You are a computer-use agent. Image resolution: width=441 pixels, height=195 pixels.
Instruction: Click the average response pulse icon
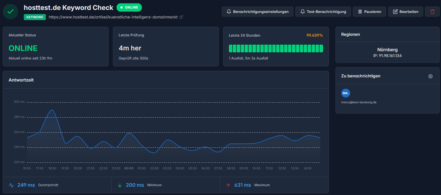(11, 185)
